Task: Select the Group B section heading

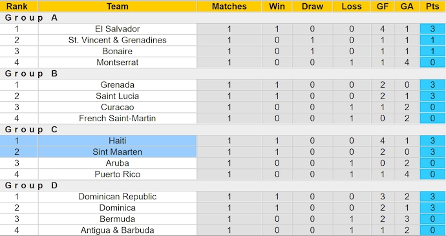Action: point(31,74)
